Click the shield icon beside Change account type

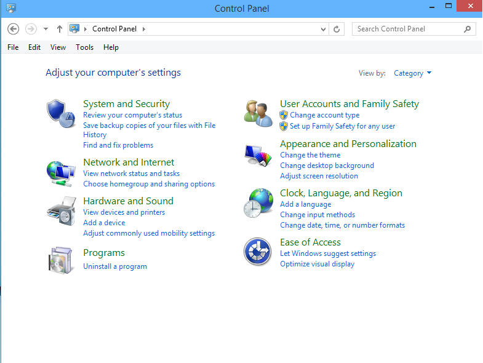[x=284, y=115]
